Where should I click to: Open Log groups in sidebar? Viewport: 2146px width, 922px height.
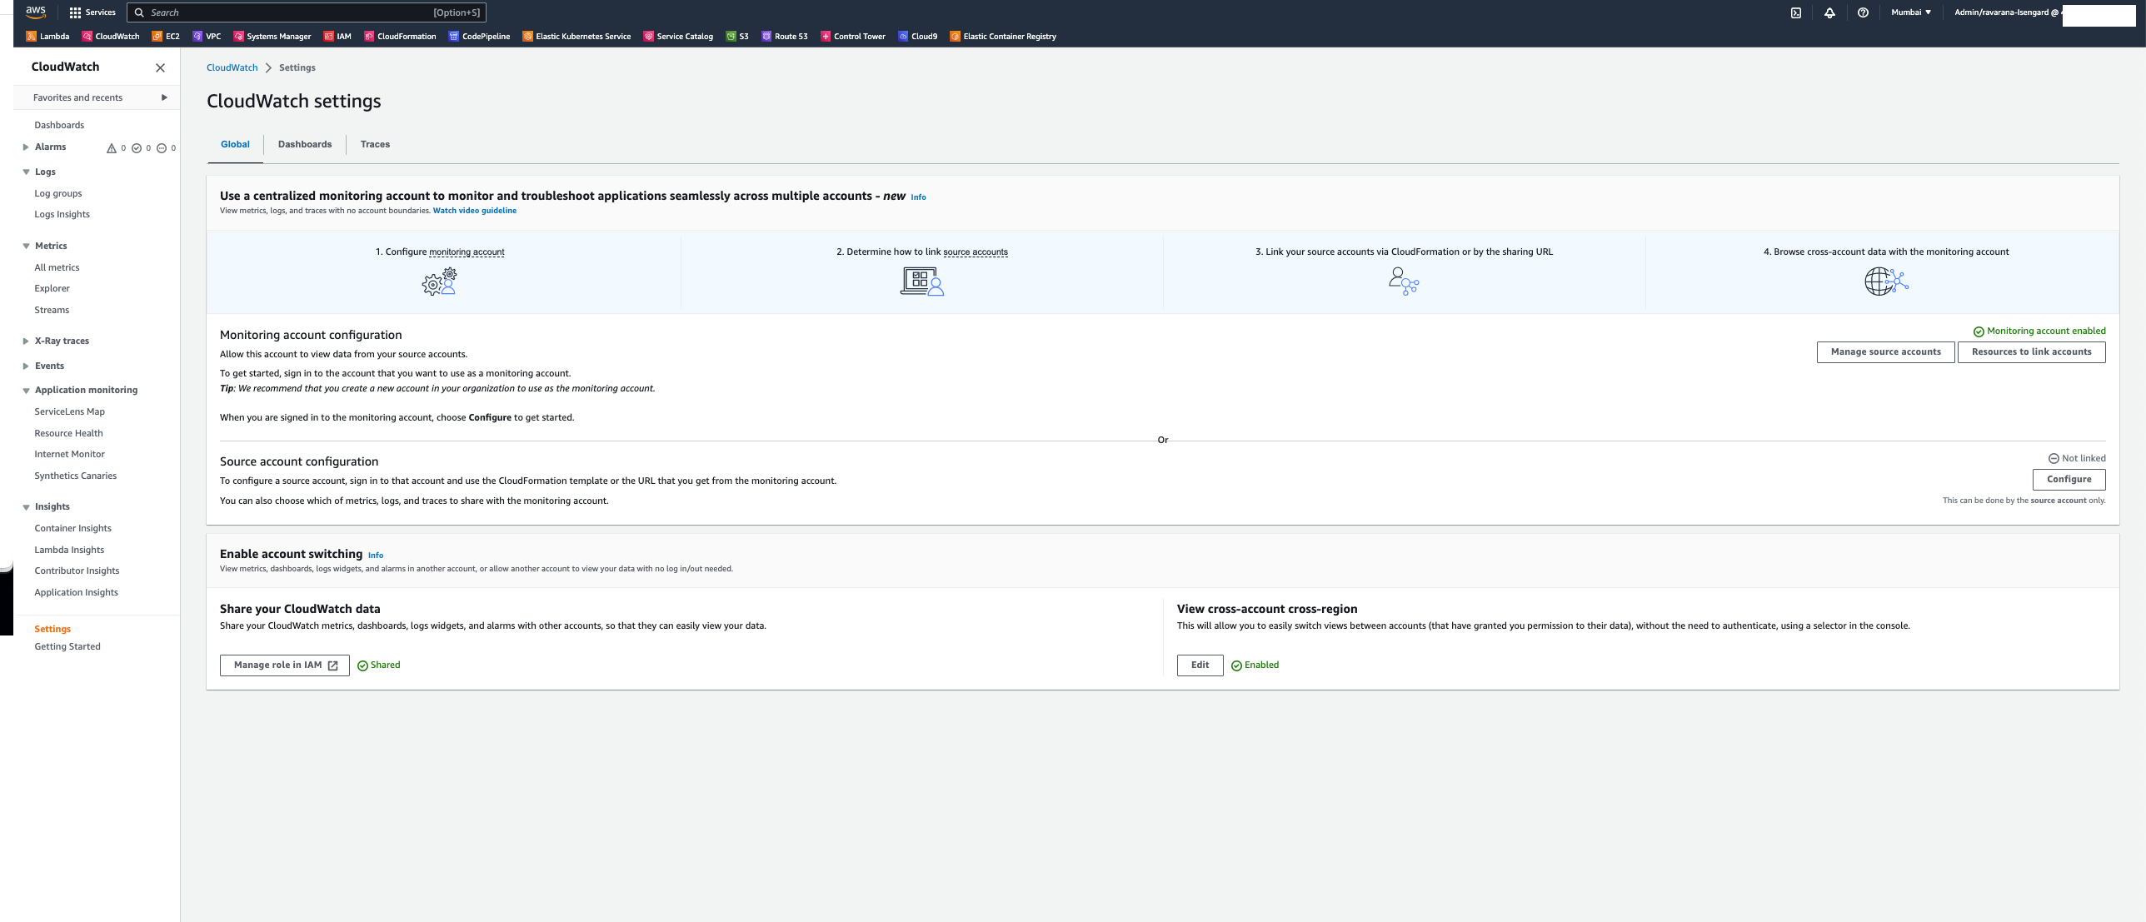pyautogui.click(x=58, y=193)
